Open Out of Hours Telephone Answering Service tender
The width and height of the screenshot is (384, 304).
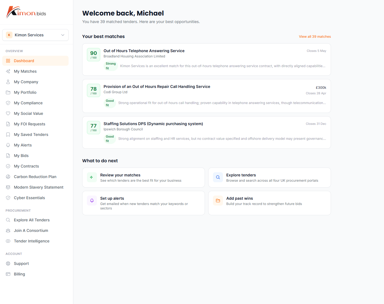(x=144, y=51)
